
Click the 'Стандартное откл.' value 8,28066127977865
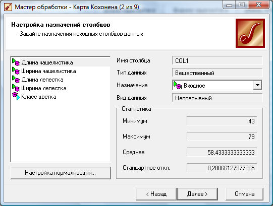pyautogui.click(x=222, y=168)
